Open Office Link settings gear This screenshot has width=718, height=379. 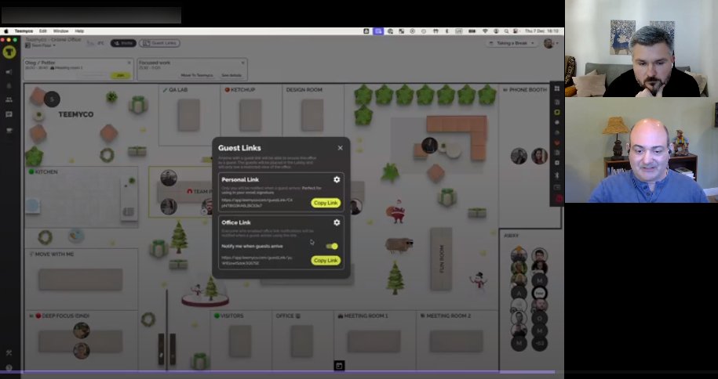337,222
